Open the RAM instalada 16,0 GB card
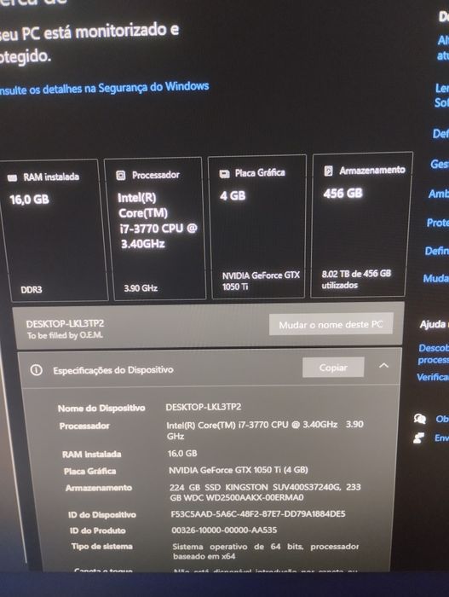This screenshot has width=449, height=597. coord(53,230)
